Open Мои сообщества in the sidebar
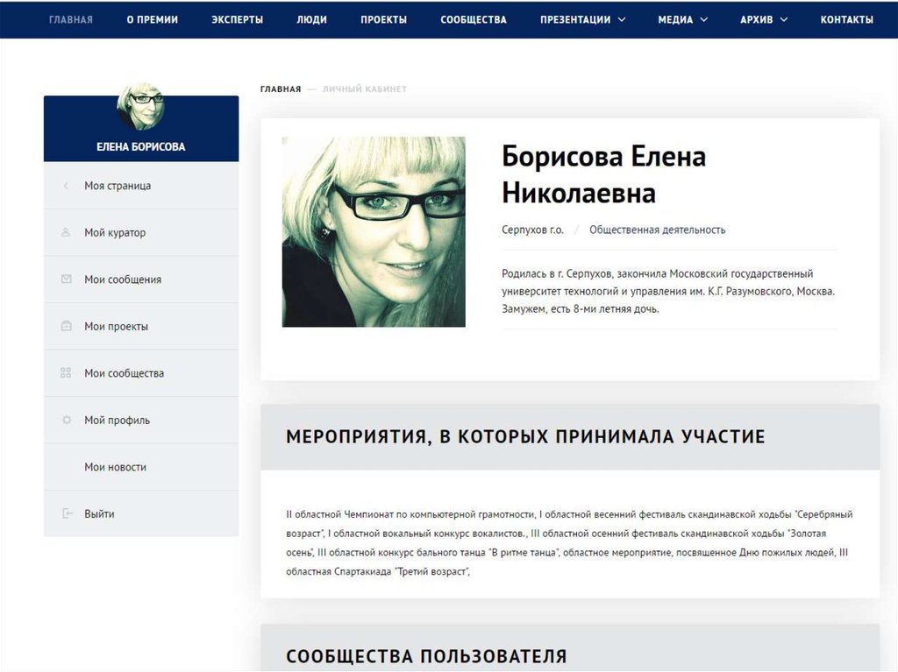The image size is (898, 672). pyautogui.click(x=141, y=373)
